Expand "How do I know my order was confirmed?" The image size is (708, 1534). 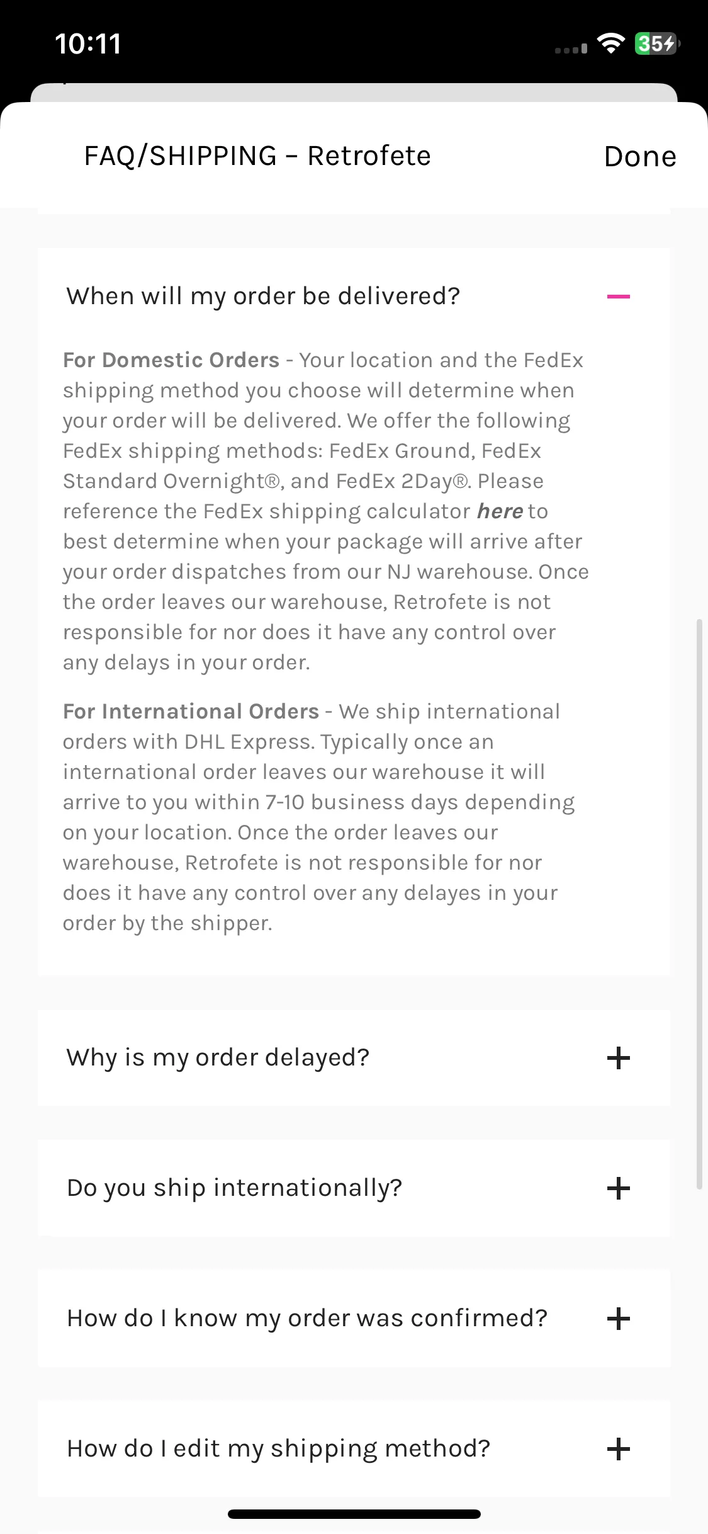(354, 1319)
